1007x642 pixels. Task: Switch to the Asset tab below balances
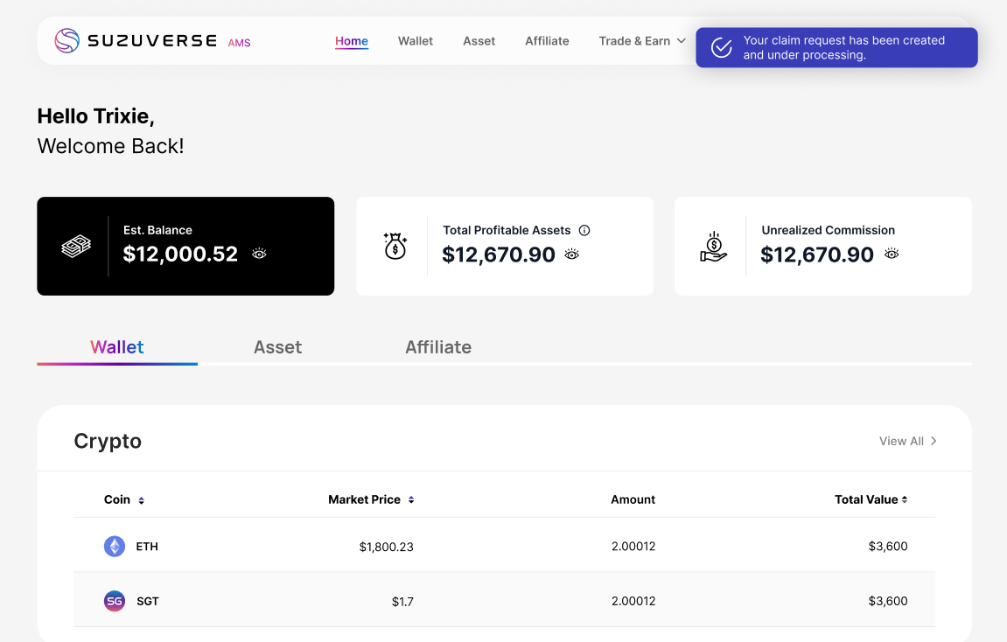pyautogui.click(x=277, y=347)
